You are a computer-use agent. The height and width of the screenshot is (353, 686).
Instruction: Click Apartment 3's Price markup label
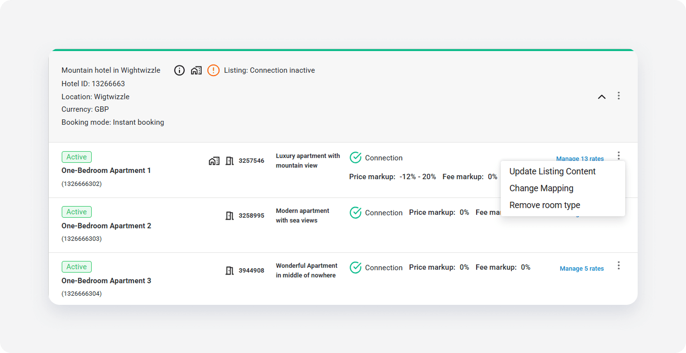[x=432, y=267]
